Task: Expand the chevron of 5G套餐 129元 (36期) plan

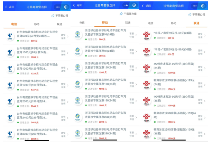Action: (205, 134)
